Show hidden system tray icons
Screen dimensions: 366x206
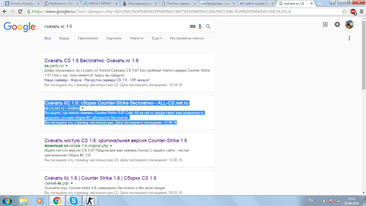click(318, 201)
